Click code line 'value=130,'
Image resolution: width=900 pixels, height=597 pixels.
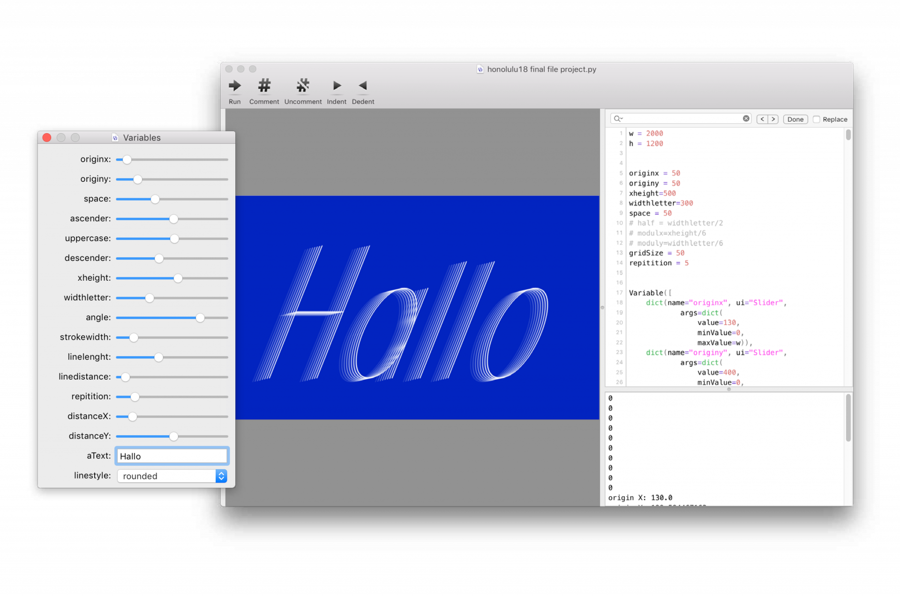click(x=718, y=322)
